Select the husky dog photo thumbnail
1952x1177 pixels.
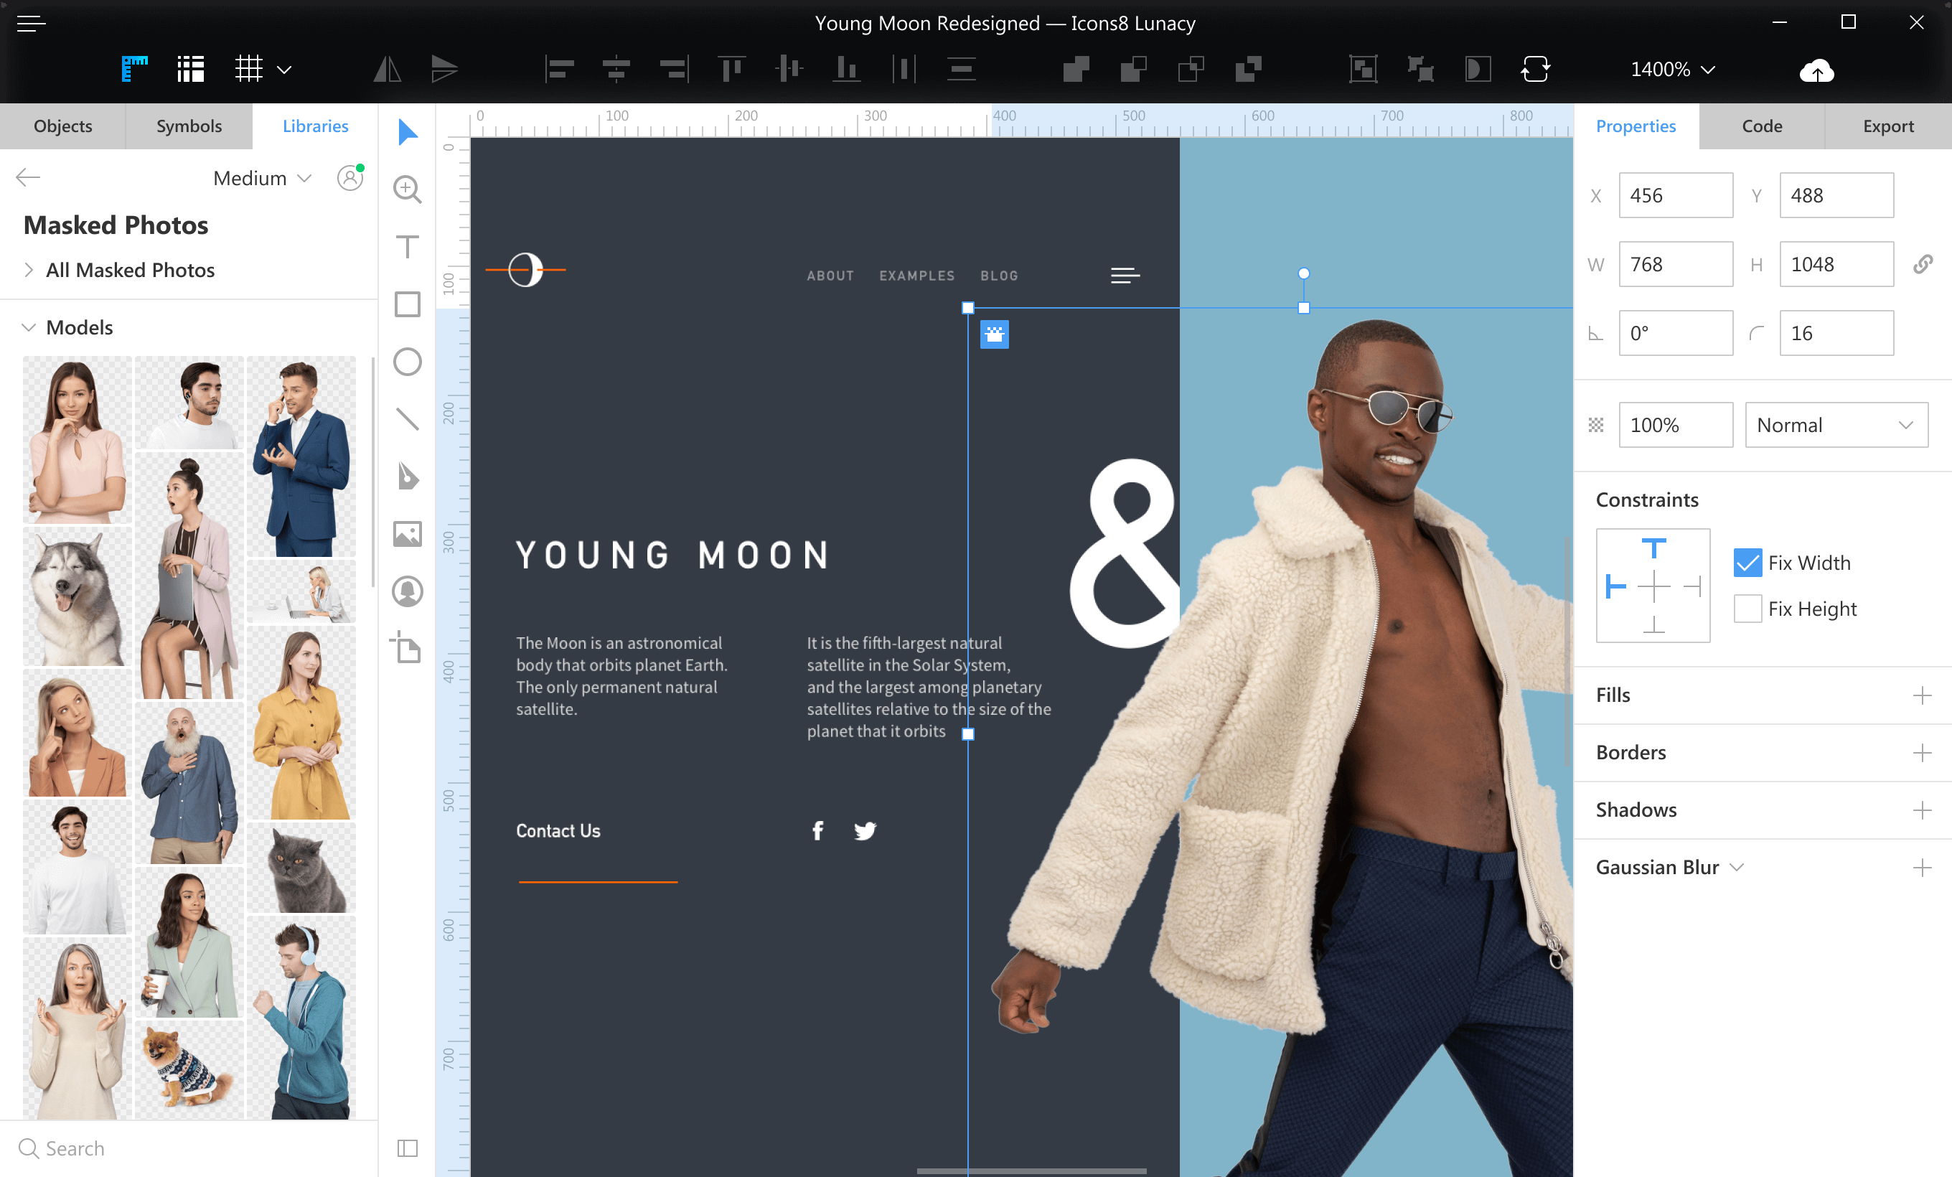[76, 596]
